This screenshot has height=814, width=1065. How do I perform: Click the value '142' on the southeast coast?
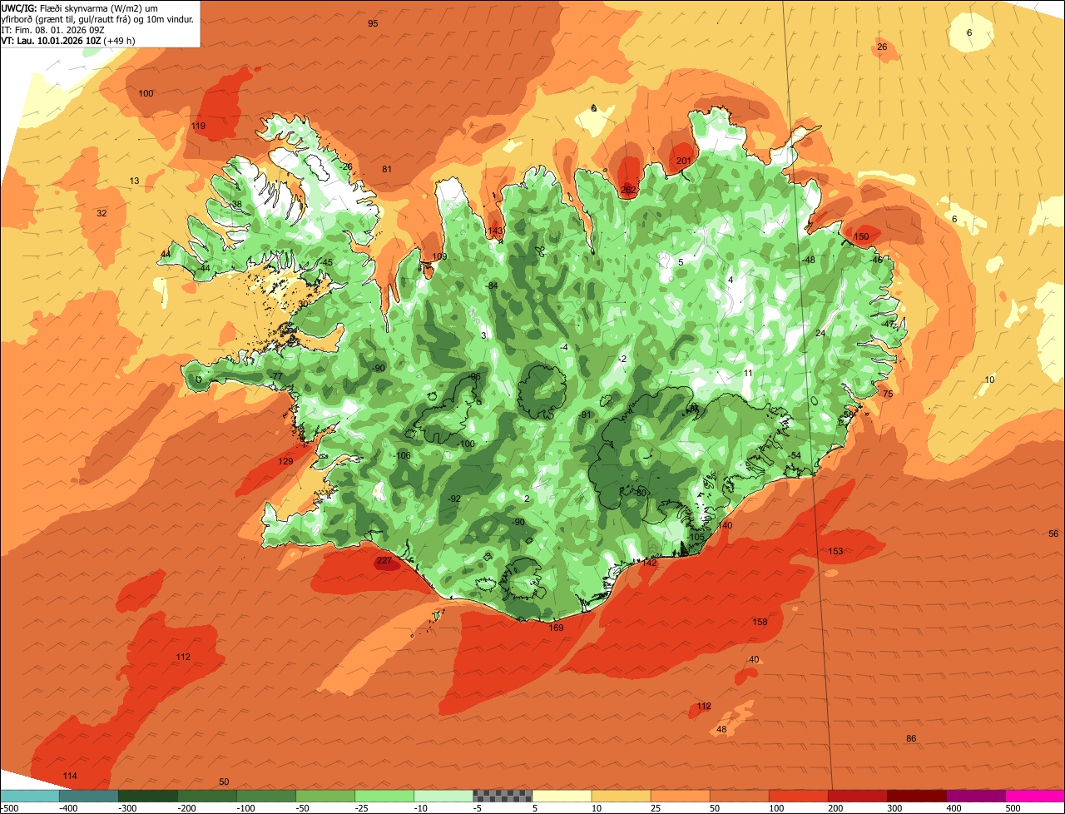point(650,563)
